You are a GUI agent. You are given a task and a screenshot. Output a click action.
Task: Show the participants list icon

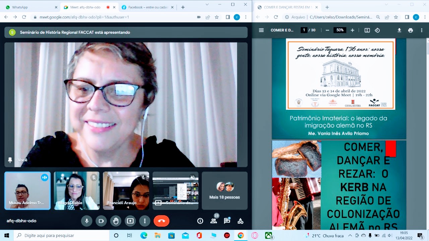coord(213,221)
